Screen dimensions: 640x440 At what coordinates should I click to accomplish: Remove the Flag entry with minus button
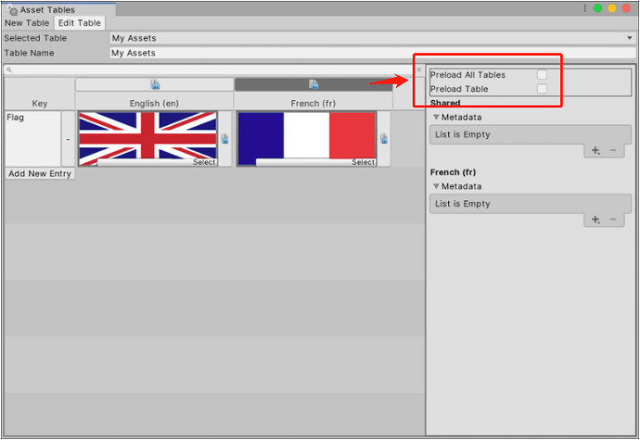[68, 139]
